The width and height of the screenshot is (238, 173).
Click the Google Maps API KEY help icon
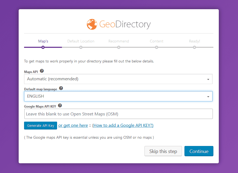pyautogui.click(x=60, y=105)
